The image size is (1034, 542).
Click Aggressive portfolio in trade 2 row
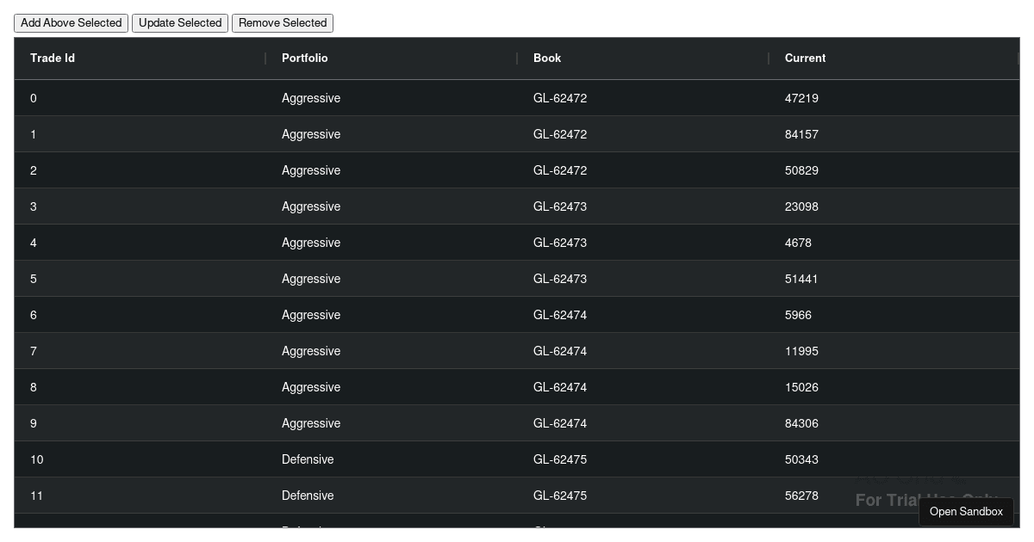pyautogui.click(x=311, y=170)
